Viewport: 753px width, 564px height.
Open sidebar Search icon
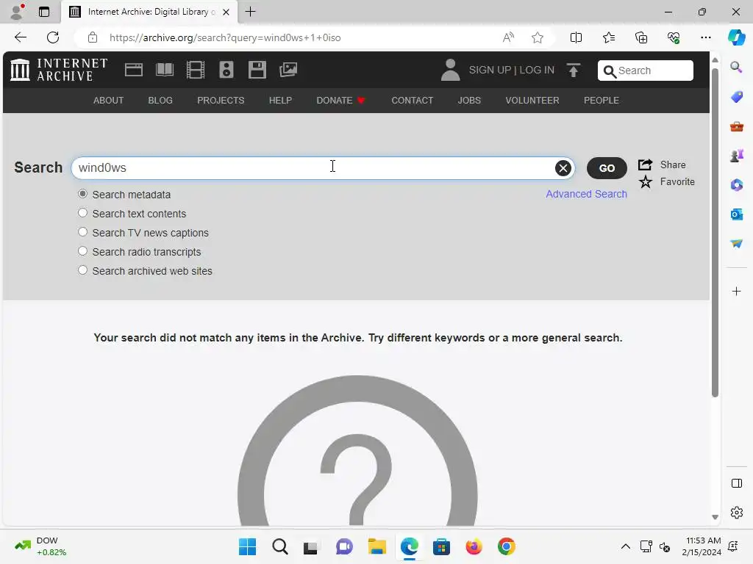pos(736,67)
